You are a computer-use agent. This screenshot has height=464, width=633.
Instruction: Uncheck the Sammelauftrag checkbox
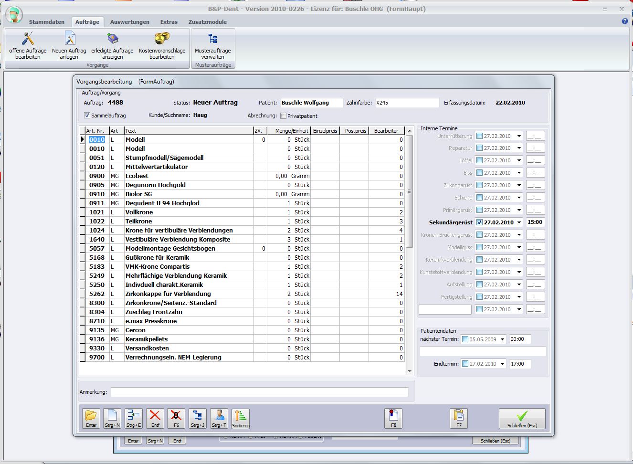pos(87,116)
